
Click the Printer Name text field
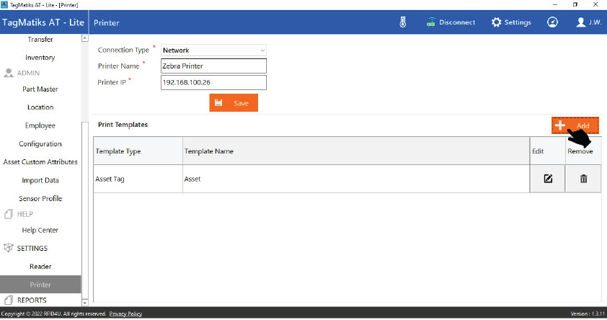213,66
